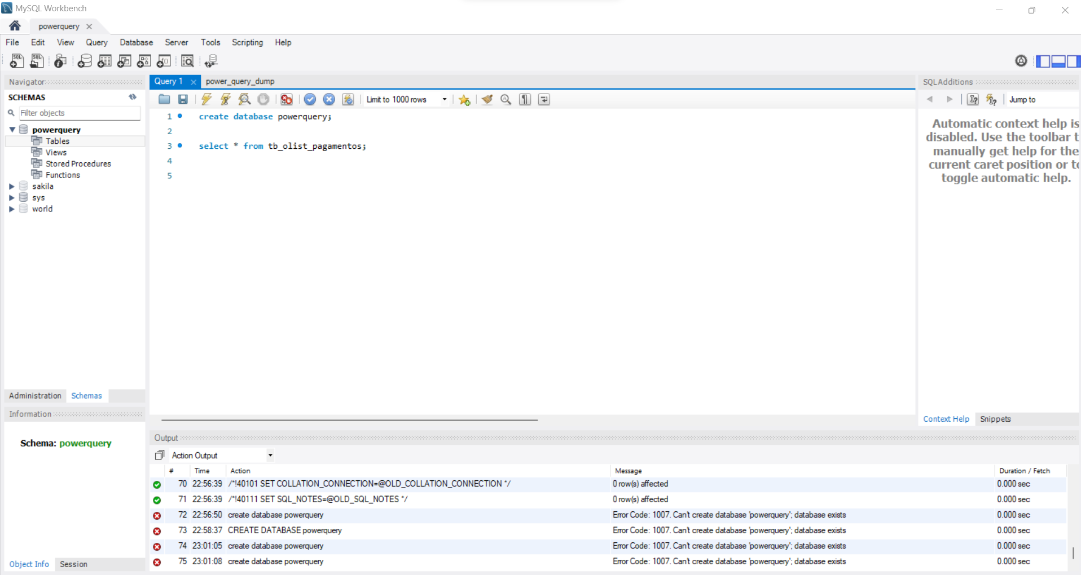1081x575 pixels.
Task: Expand the sys schema
Action: tap(12, 197)
